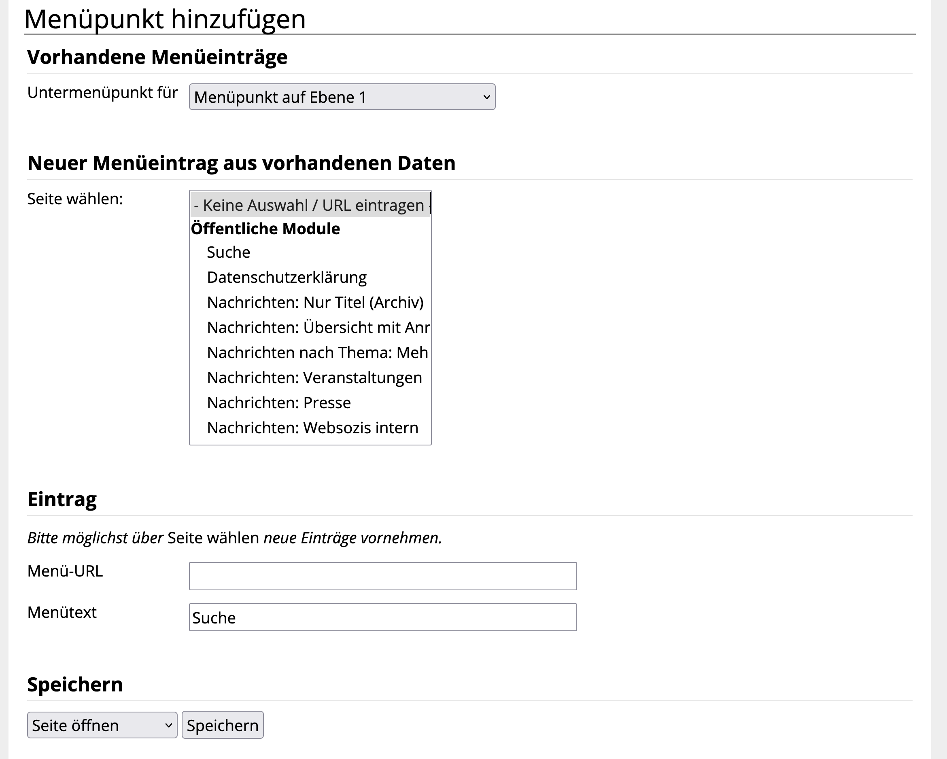Focus the Menütext field containing 'Suche'
Image resolution: width=947 pixels, height=759 pixels.
(382, 617)
